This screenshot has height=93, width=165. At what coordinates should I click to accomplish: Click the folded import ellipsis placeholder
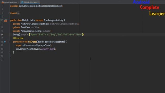coord(18,13)
